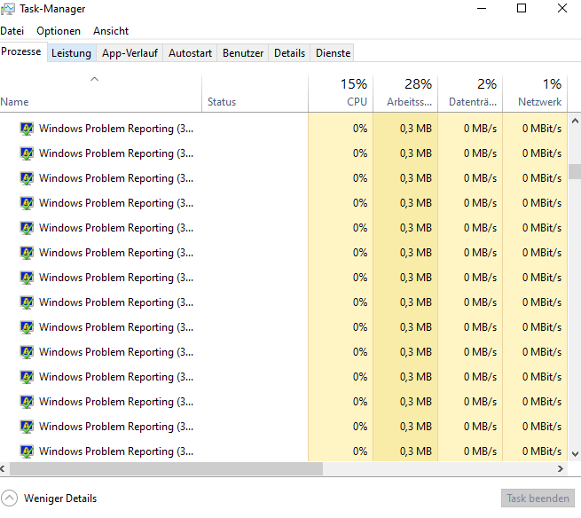The image size is (581, 518).
Task: Click the Task-Manager title bar icon
Action: [8, 9]
